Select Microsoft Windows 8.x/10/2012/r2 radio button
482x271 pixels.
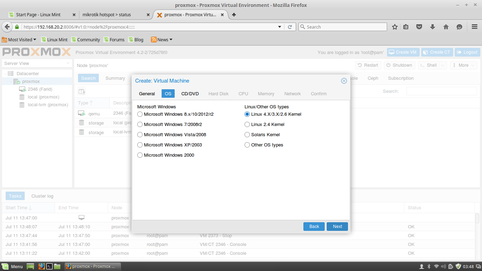[140, 114]
